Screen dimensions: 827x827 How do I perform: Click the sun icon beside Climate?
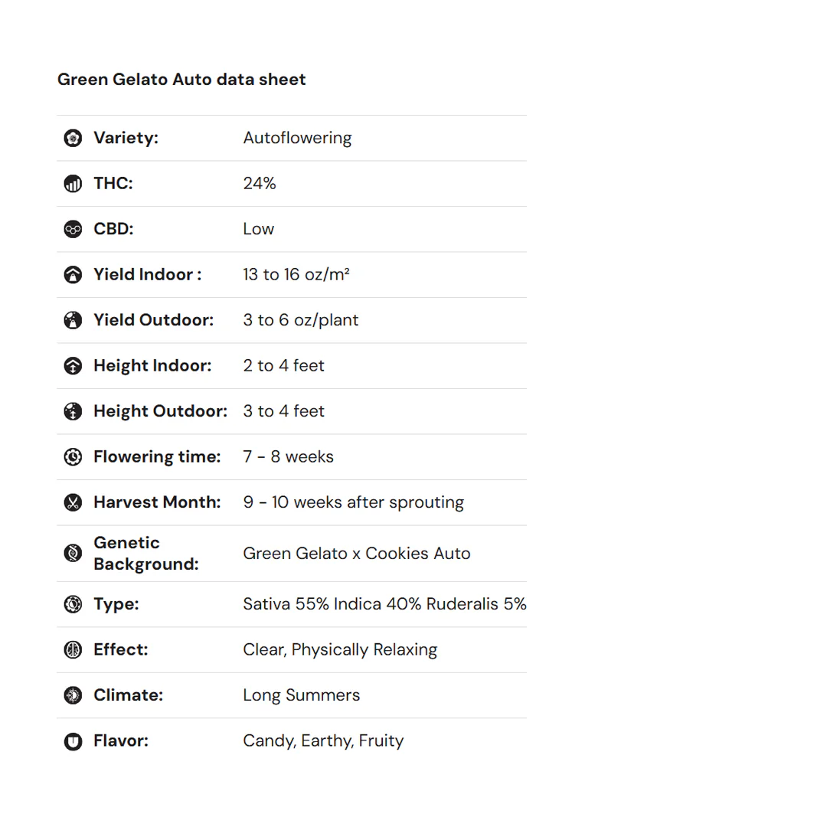coord(73,695)
